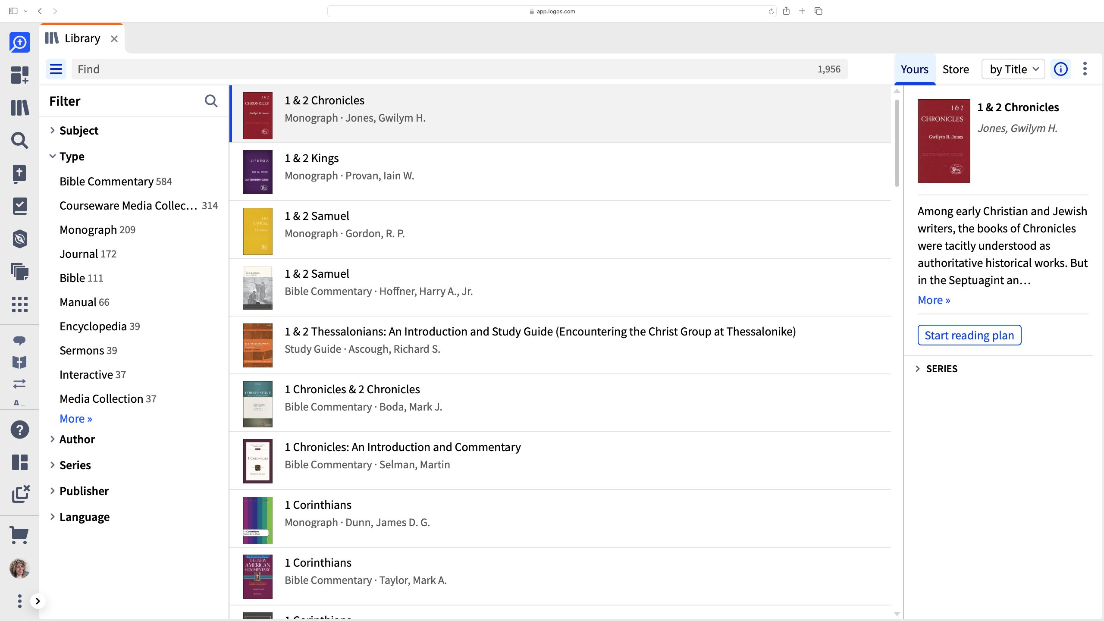Open the Library icon in left sidebar

[20, 108]
